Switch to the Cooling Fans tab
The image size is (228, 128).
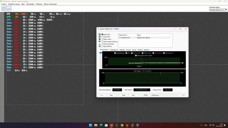click(x=114, y=50)
